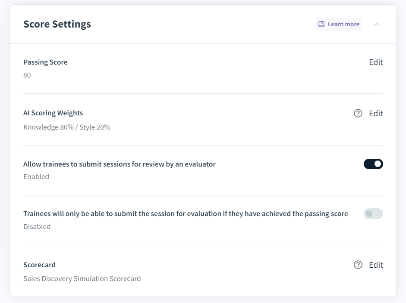The width and height of the screenshot is (406, 303).
Task: Click the Score Settings heading
Action: click(x=57, y=24)
